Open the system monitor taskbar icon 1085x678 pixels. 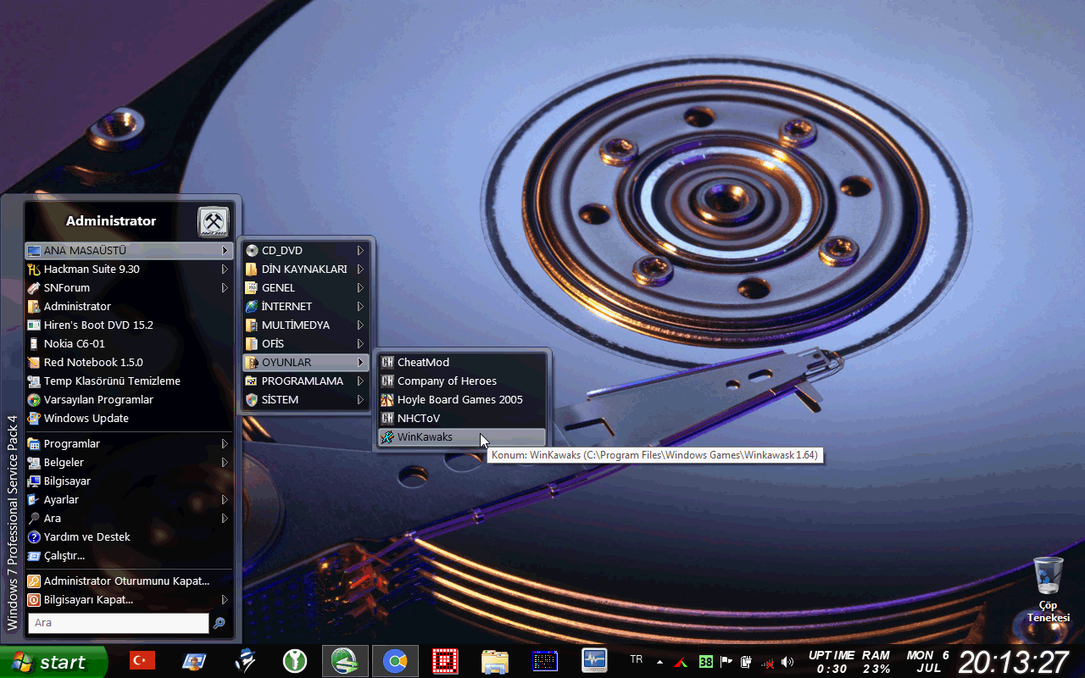pyautogui.click(x=595, y=661)
